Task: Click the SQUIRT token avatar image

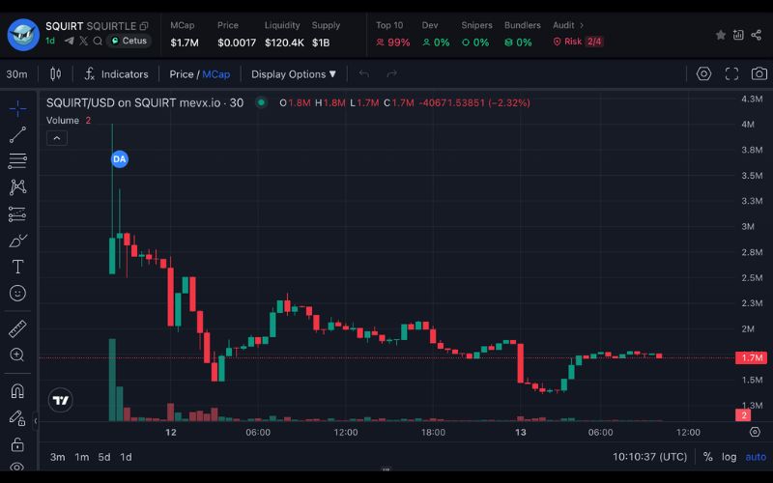Action: [x=23, y=35]
